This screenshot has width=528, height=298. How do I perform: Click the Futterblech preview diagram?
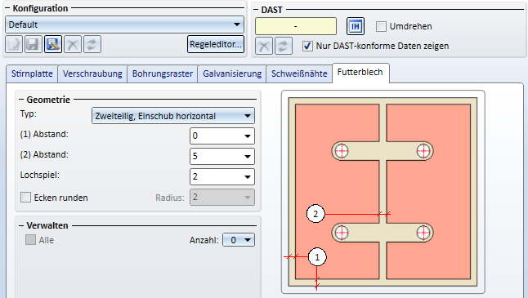383,192
